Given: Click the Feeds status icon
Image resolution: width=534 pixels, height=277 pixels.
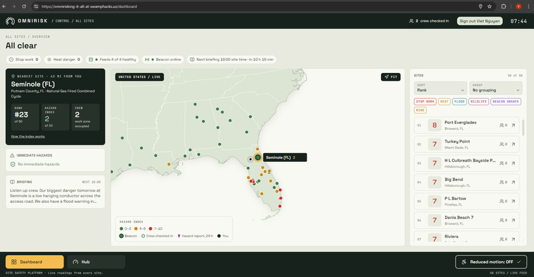Looking at the screenshot, I should (91, 60).
